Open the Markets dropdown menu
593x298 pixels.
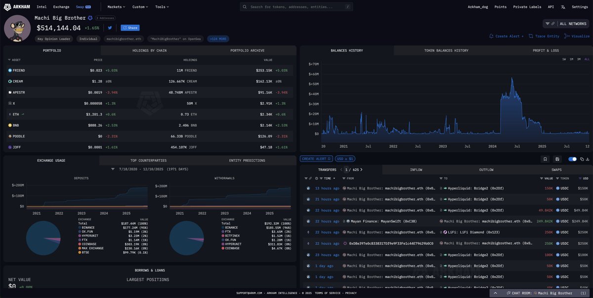click(x=116, y=7)
